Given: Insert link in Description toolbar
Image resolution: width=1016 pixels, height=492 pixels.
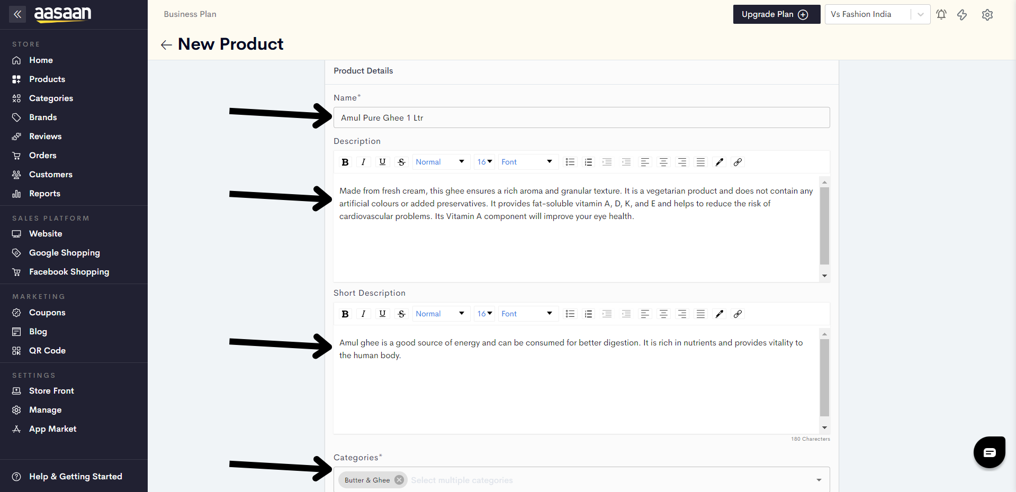Looking at the screenshot, I should click(x=738, y=162).
